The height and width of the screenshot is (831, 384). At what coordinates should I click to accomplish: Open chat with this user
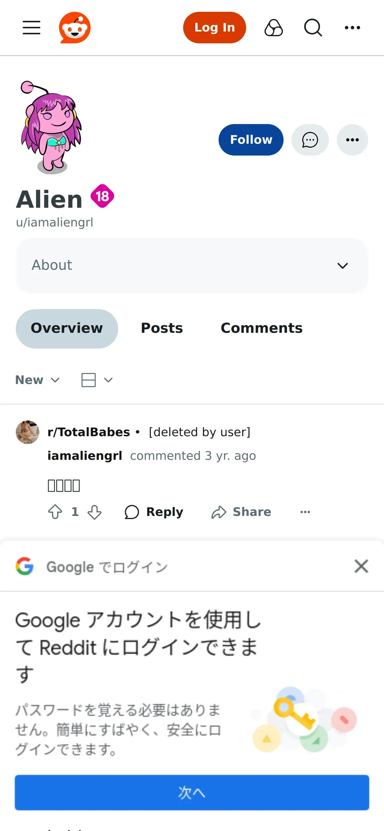coord(310,140)
